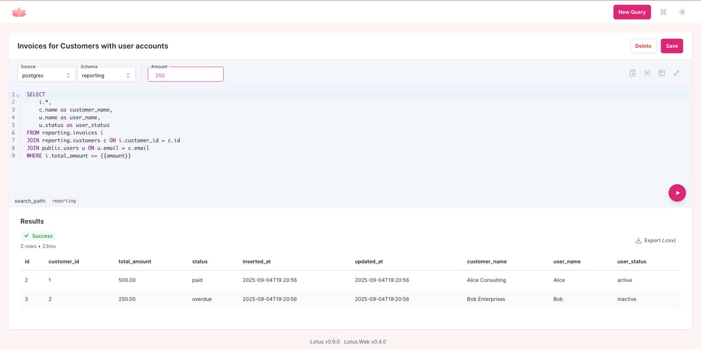Collapse the SELECT fold arrow on line 1

pos(18,95)
